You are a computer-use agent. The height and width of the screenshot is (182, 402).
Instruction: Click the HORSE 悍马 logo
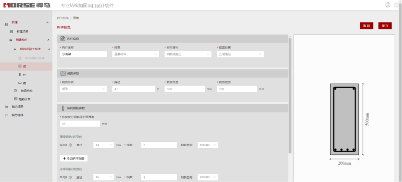(27, 5)
